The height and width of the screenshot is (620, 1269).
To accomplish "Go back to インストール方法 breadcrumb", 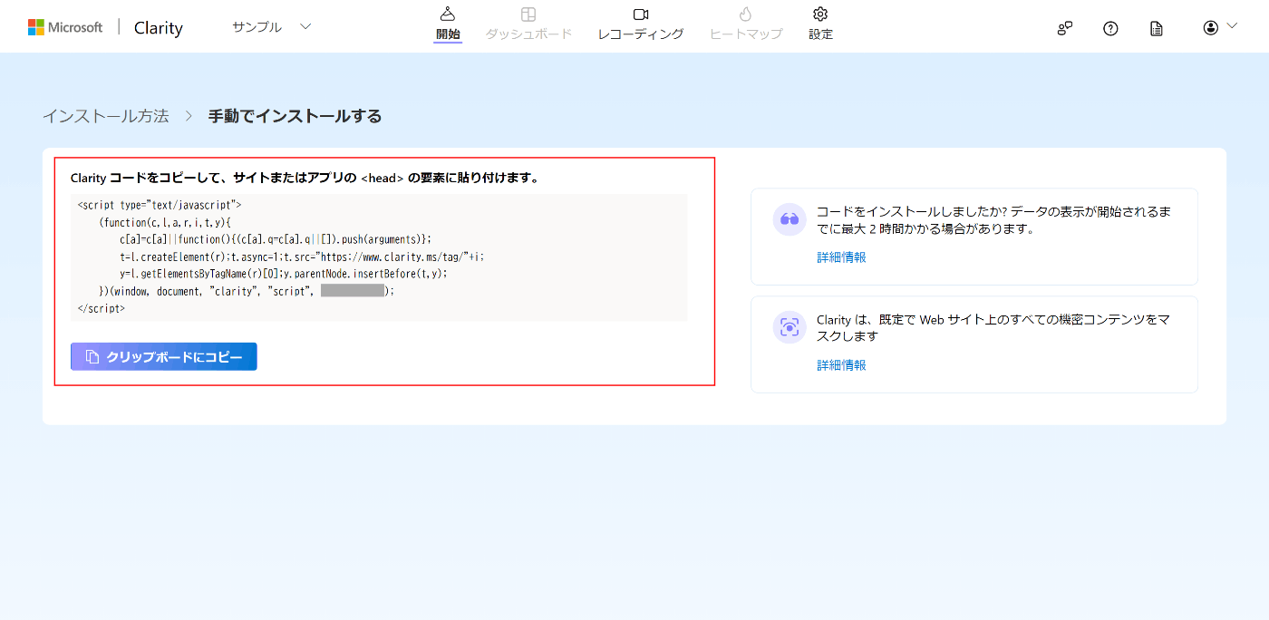I will [x=106, y=116].
